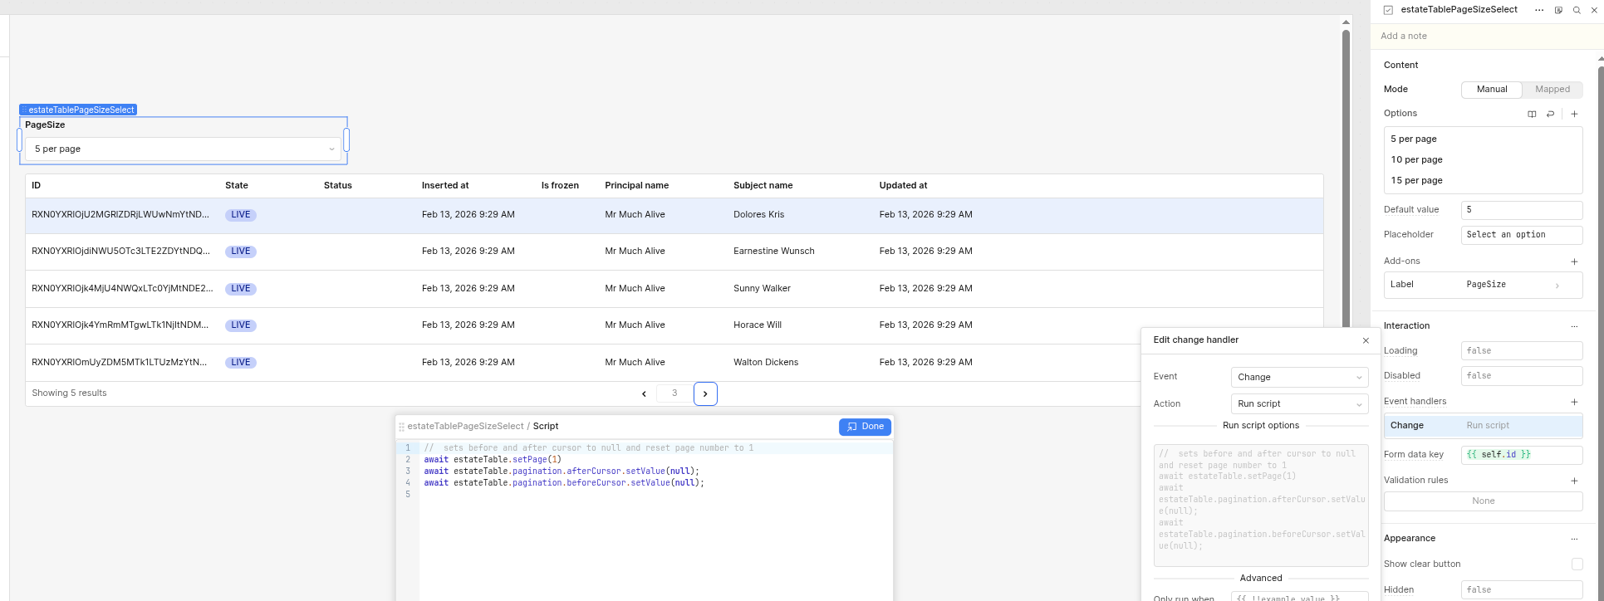This screenshot has height=601, width=1604.
Task: Click the Done button in script editor
Action: click(x=865, y=427)
